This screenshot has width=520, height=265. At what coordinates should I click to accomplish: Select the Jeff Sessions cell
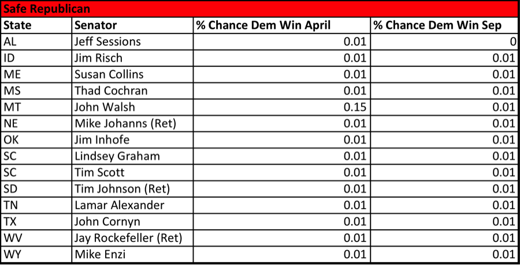[x=133, y=41]
